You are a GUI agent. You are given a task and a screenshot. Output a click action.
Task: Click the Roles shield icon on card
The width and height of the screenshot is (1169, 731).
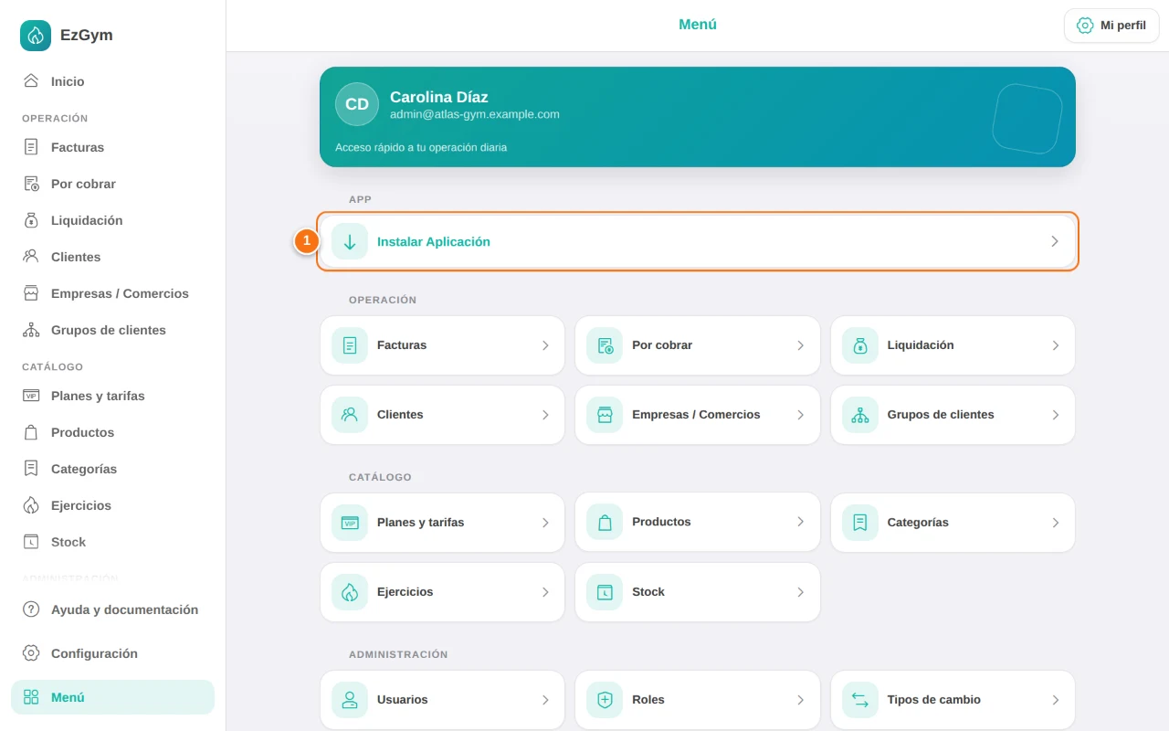605,700
